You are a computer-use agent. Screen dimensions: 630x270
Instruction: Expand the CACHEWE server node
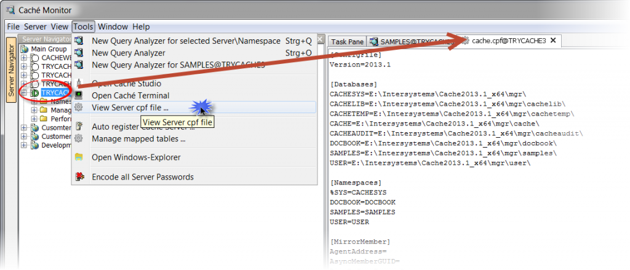(x=24, y=58)
